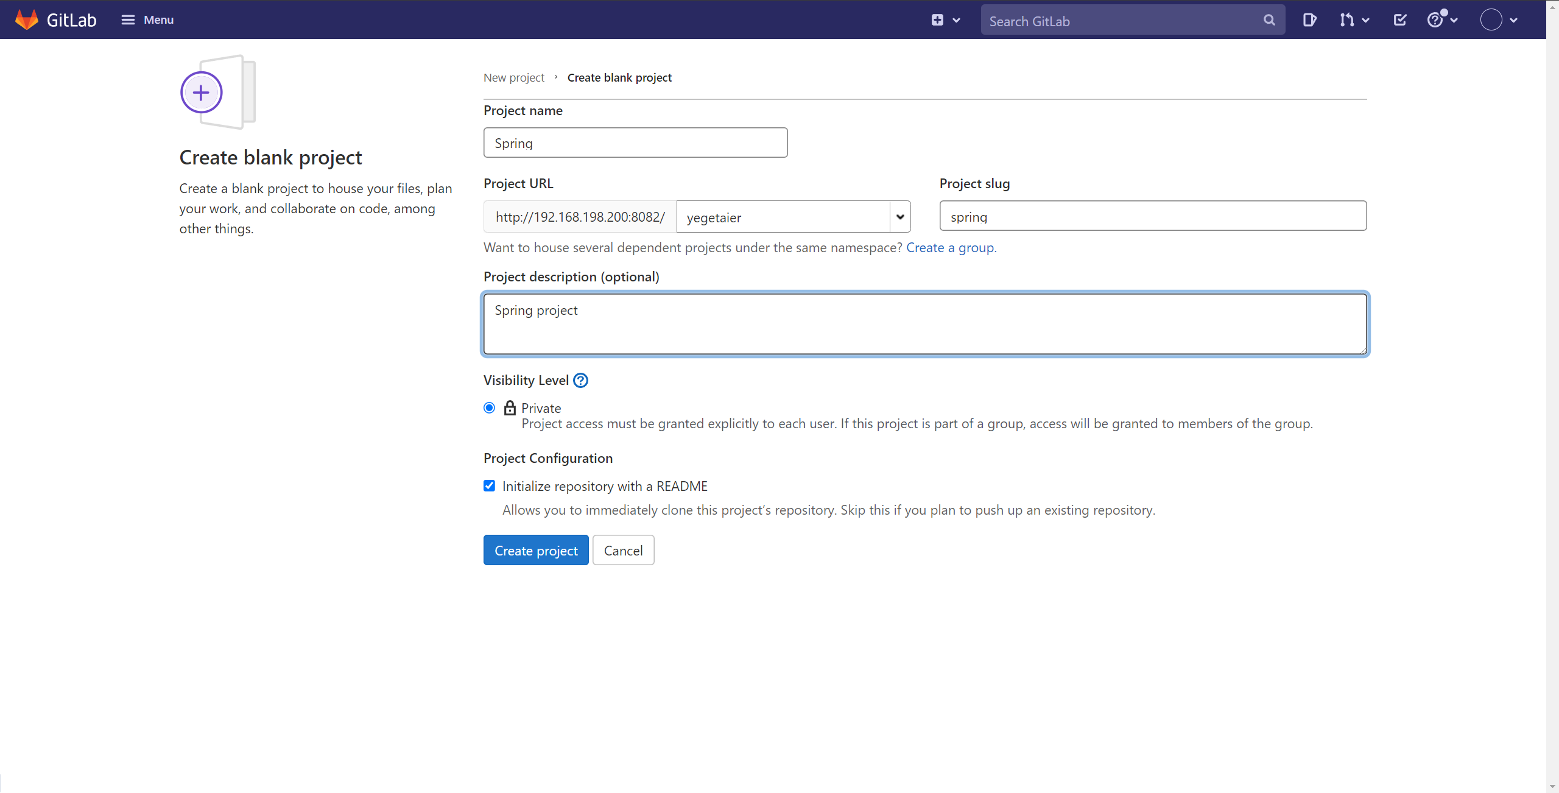1559x793 pixels.
Task: Select the Private visibility radio button
Action: point(489,408)
